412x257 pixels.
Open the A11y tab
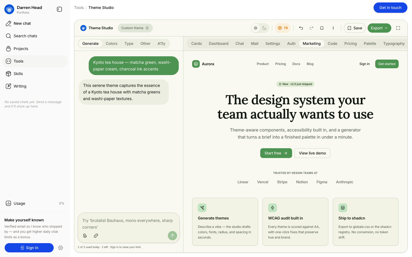click(161, 44)
